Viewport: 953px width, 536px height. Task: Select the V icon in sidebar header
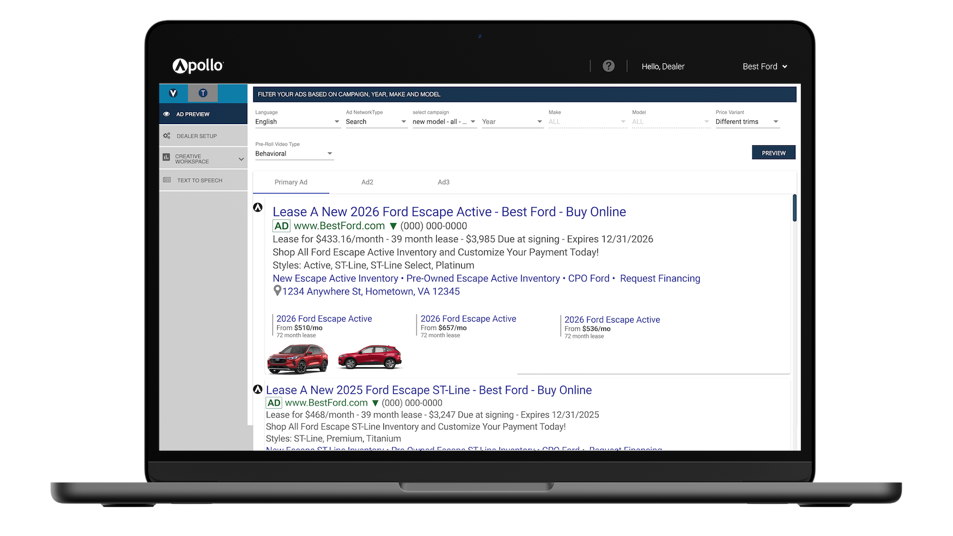(x=173, y=93)
